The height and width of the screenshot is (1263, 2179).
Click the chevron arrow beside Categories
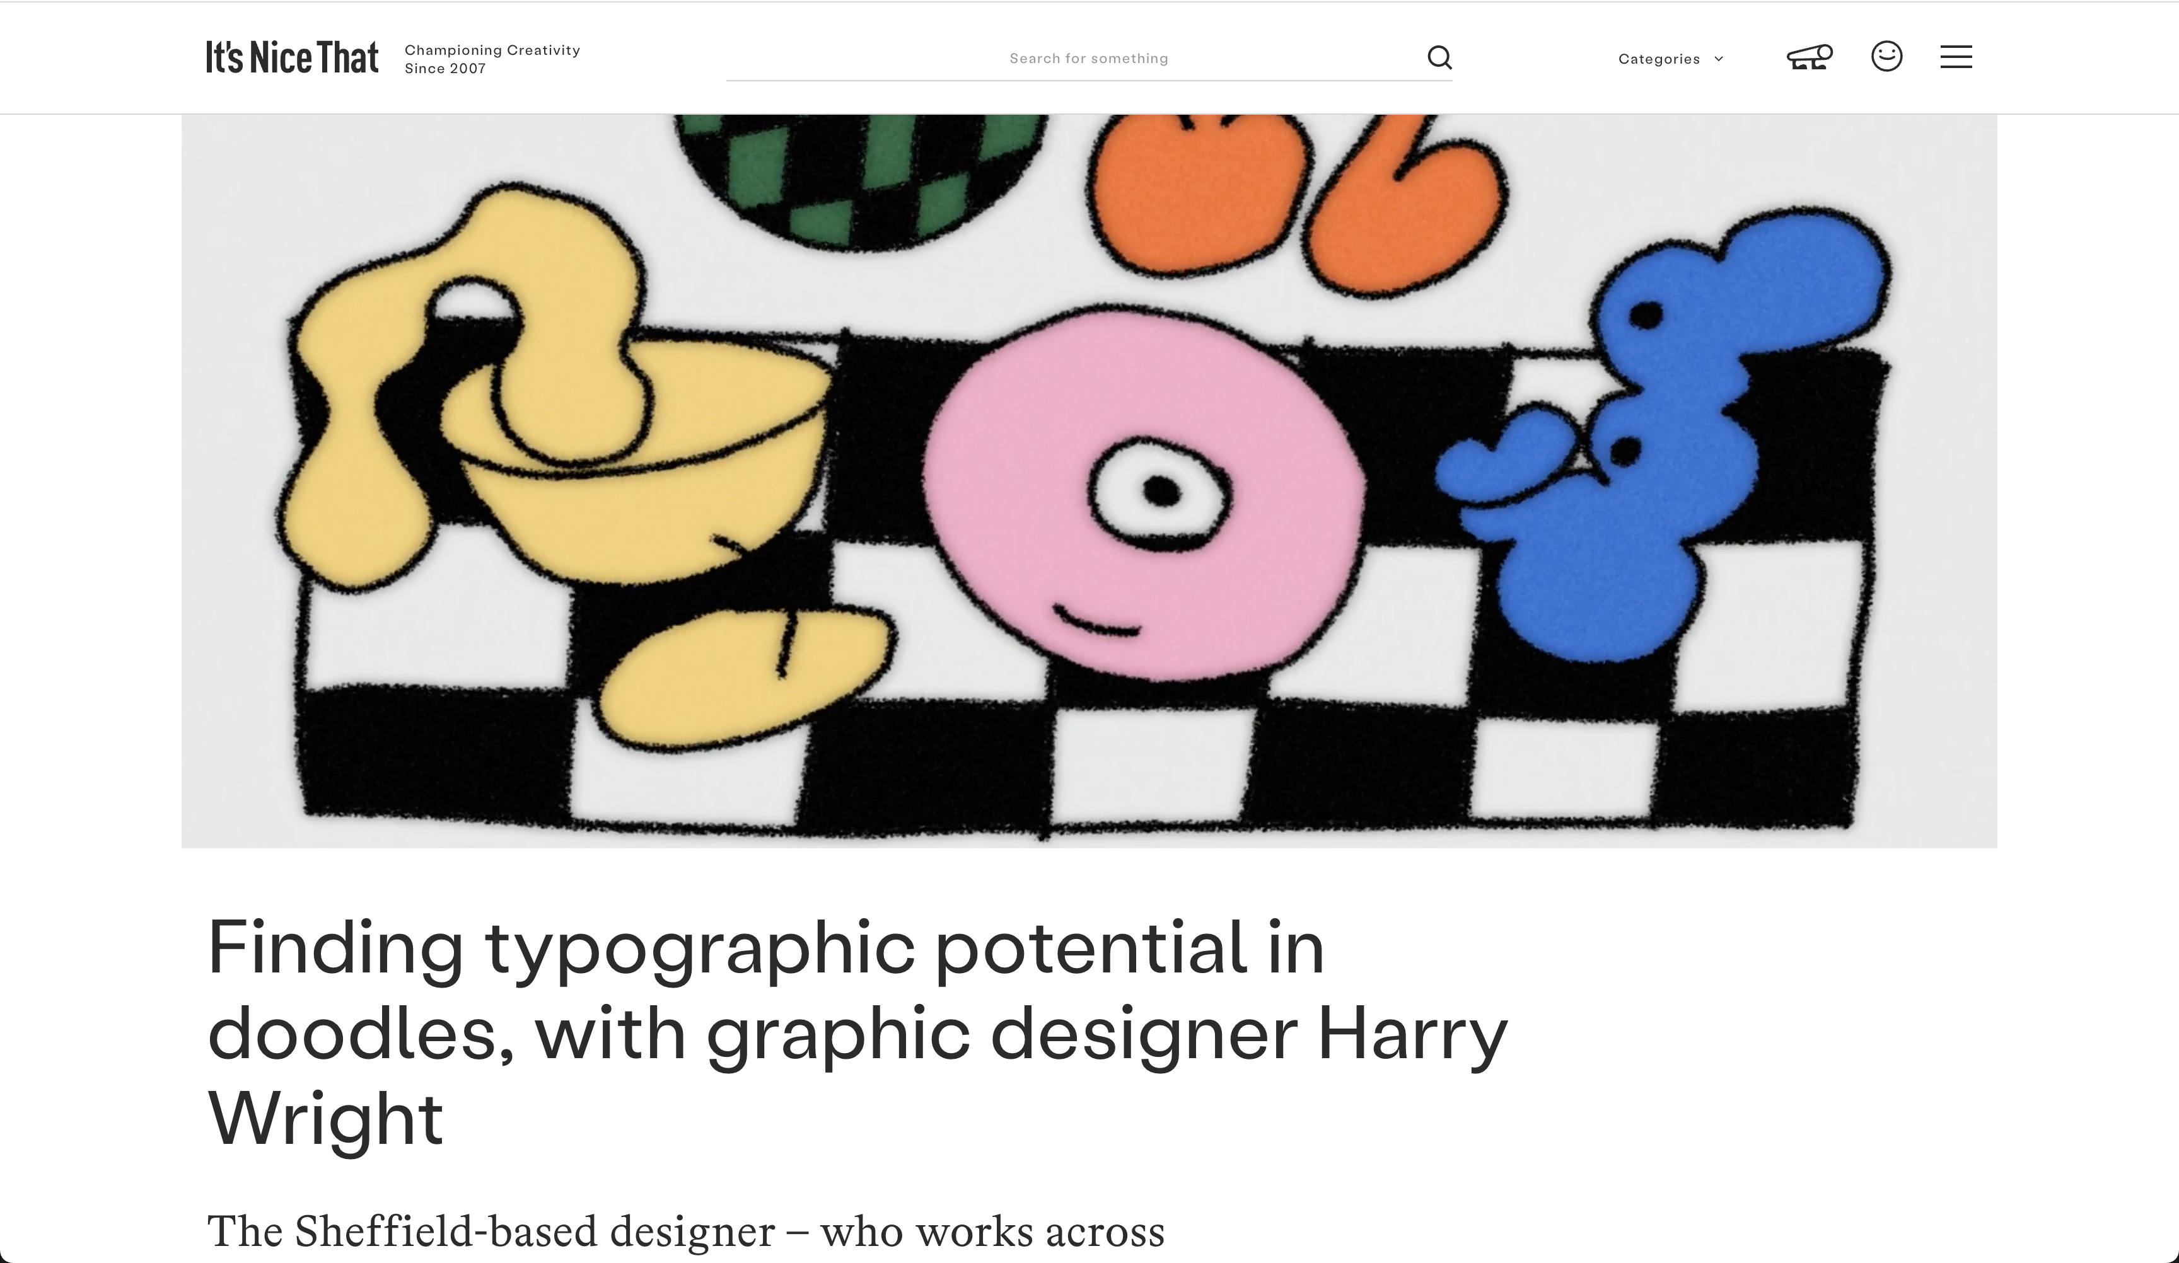click(x=1718, y=59)
